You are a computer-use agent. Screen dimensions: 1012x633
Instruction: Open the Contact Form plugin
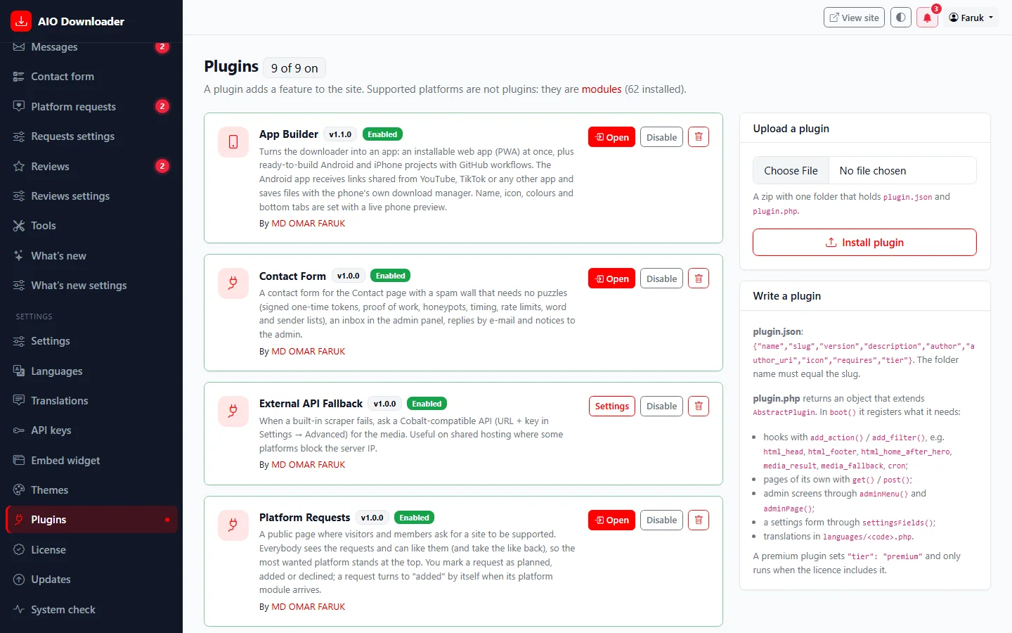point(611,279)
